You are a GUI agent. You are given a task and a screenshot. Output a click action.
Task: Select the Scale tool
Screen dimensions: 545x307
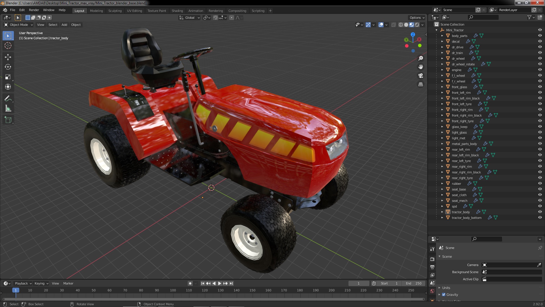(8, 77)
